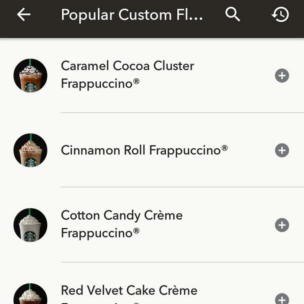Add Cinnamon Roll Frappuccino with plus icon

(282, 150)
